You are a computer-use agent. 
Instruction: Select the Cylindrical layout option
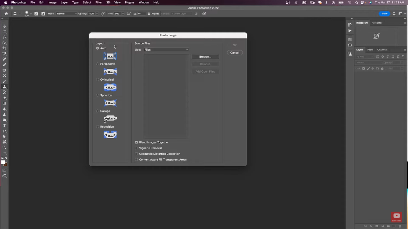[98, 80]
